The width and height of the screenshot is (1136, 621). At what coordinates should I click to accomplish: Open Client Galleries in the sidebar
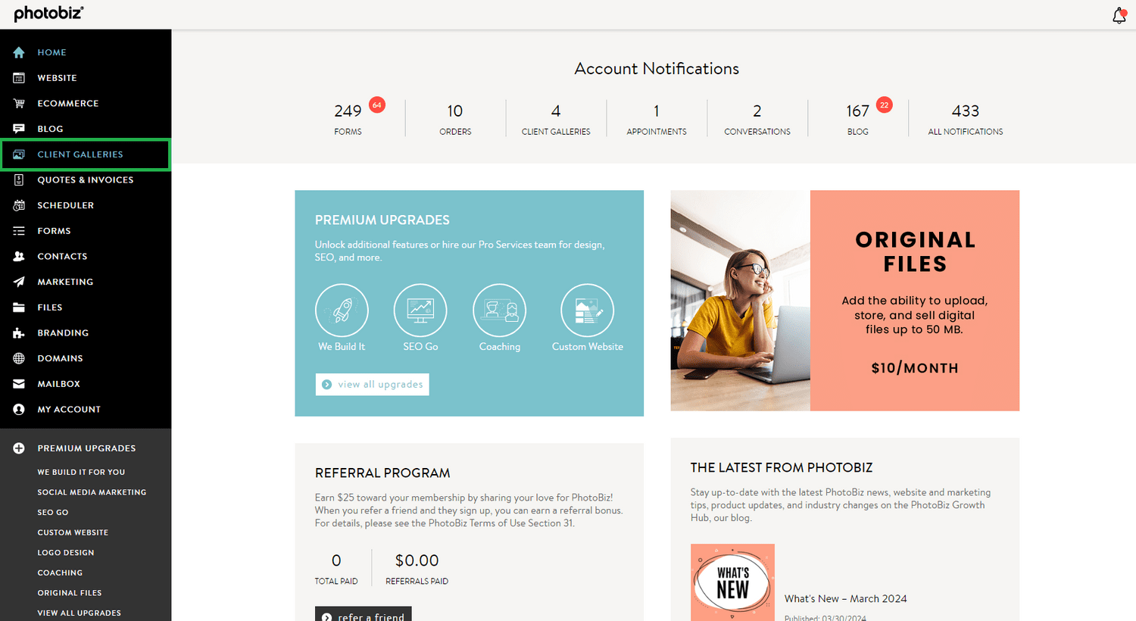click(x=80, y=154)
